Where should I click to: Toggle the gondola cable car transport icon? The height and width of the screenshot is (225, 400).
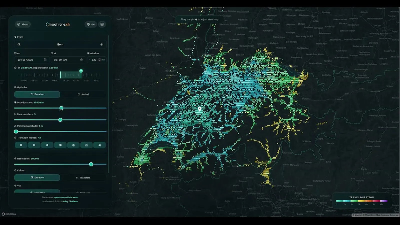[73, 145]
